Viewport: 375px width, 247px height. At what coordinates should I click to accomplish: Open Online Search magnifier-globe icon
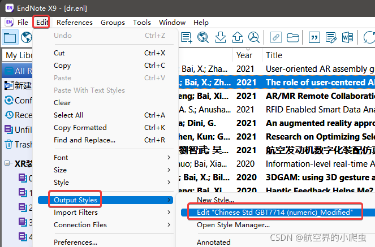click(x=203, y=37)
